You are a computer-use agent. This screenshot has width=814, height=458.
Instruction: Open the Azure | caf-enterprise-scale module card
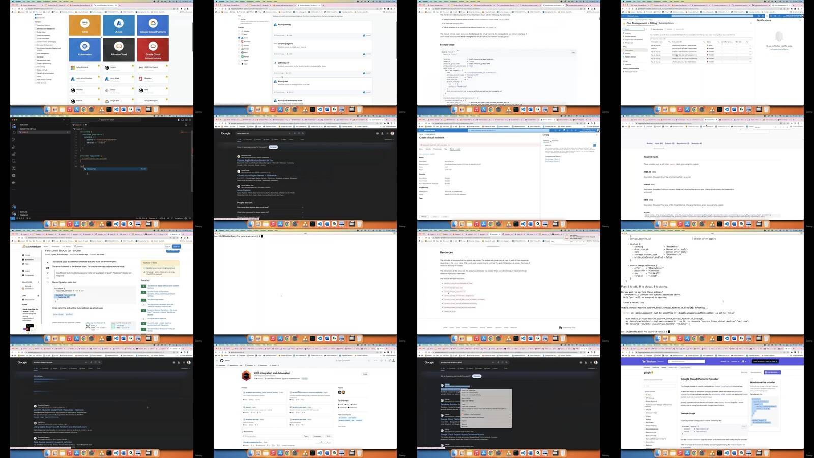[x=323, y=101]
